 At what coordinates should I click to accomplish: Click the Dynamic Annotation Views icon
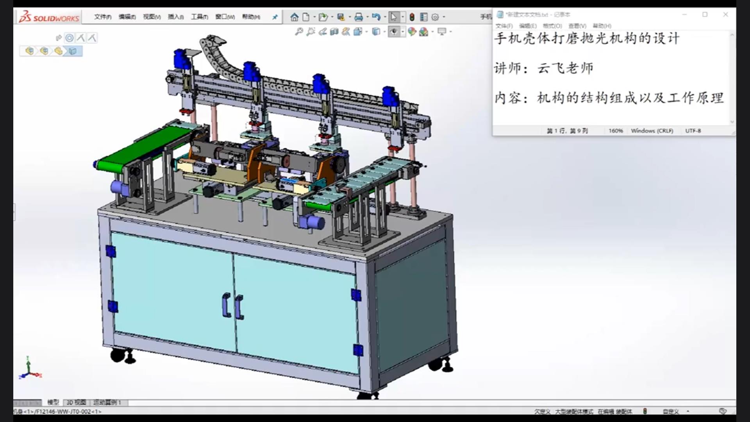(346, 32)
